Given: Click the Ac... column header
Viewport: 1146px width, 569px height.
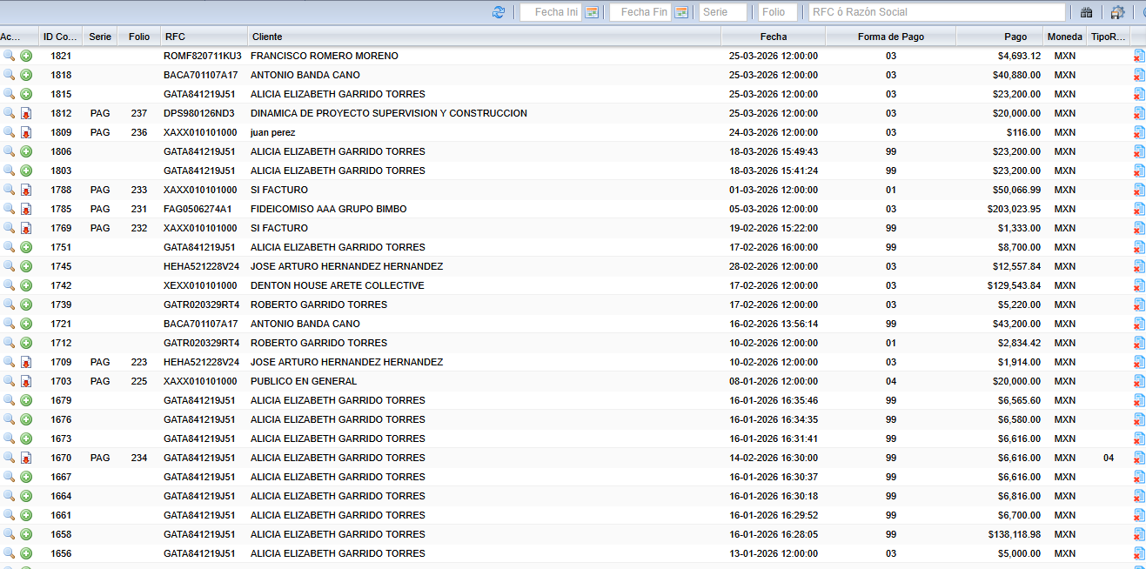Looking at the screenshot, I should point(19,37).
